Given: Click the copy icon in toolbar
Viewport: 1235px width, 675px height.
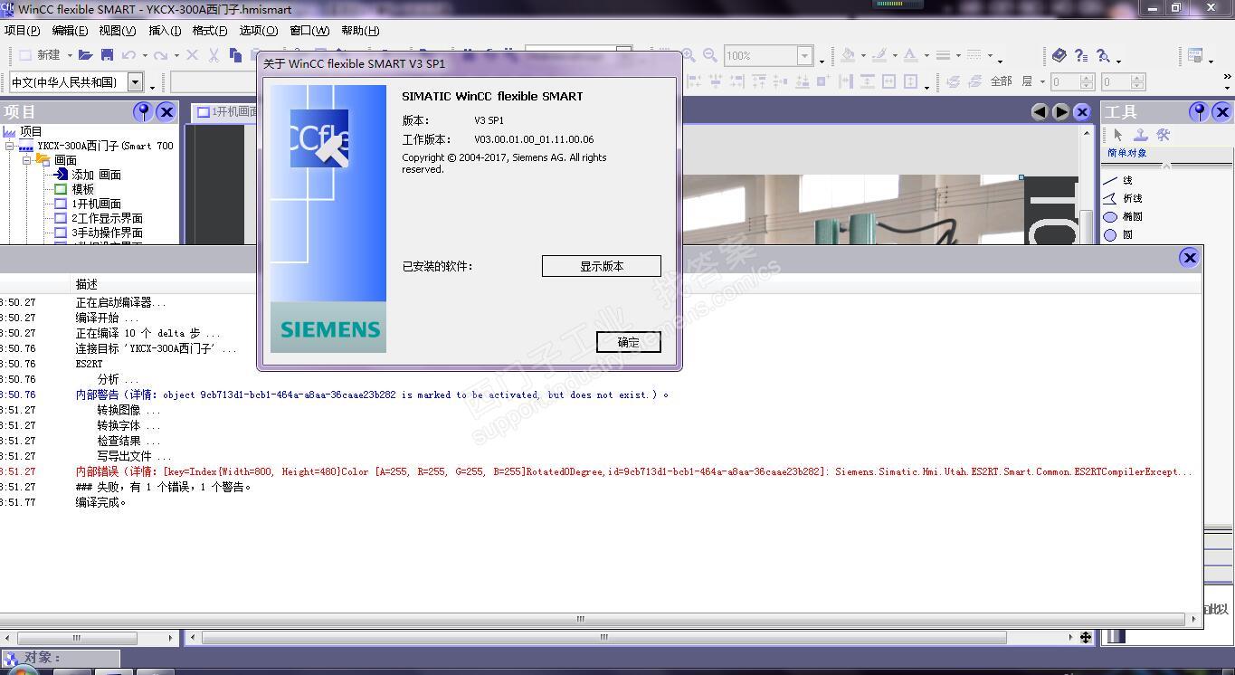Looking at the screenshot, I should click(235, 55).
